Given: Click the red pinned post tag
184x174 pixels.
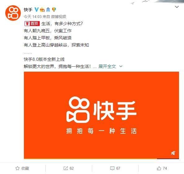Looking at the screenshot, I should 32,24.
